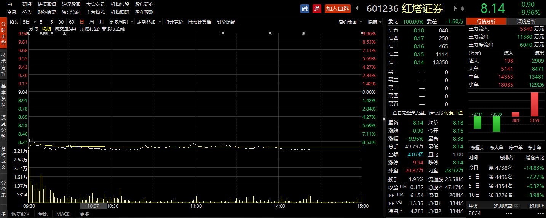Click the 加入自选 add to watchlist button
546x218 pixels.
click(x=337, y=8)
